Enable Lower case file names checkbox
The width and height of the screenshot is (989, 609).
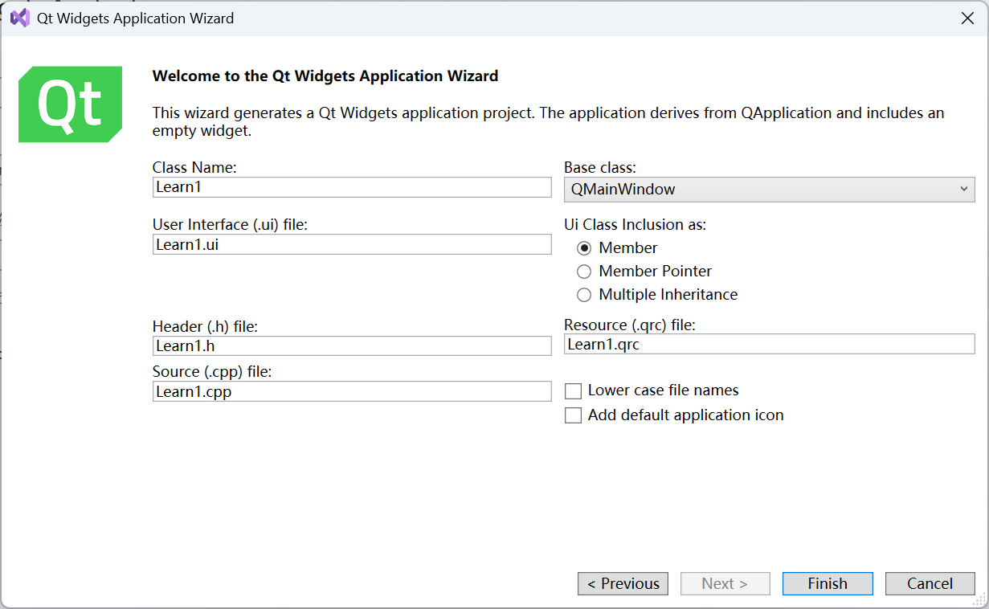tap(573, 391)
